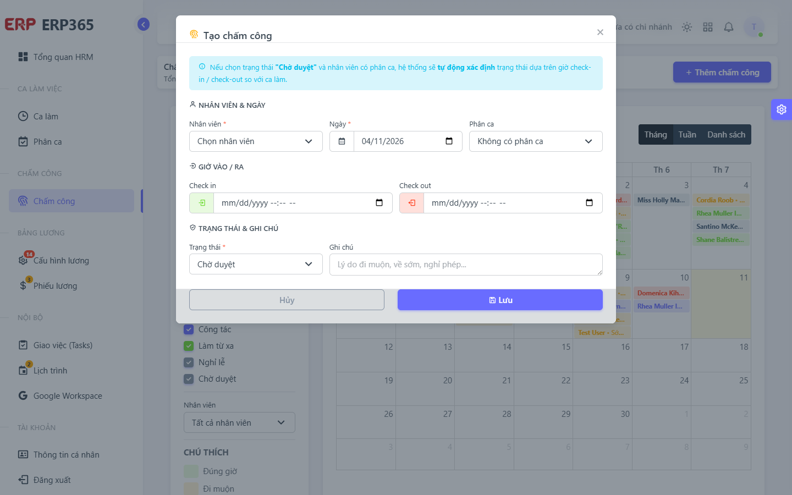Click the Lưu save button
This screenshot has width=792, height=495.
coord(500,300)
